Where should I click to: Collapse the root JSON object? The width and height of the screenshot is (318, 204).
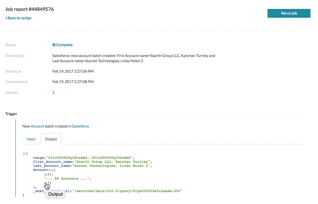pos(24,153)
